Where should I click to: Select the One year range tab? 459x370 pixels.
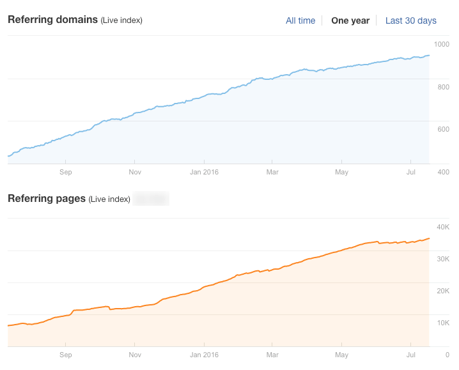coord(350,20)
